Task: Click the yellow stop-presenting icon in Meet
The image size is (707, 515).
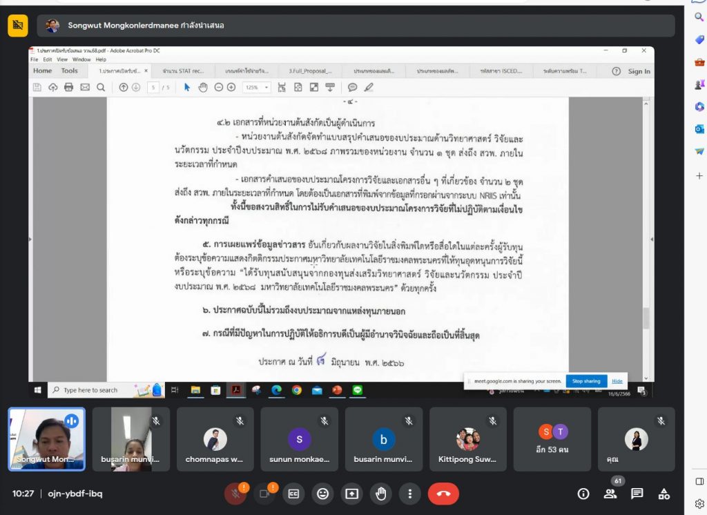Action: [17, 25]
